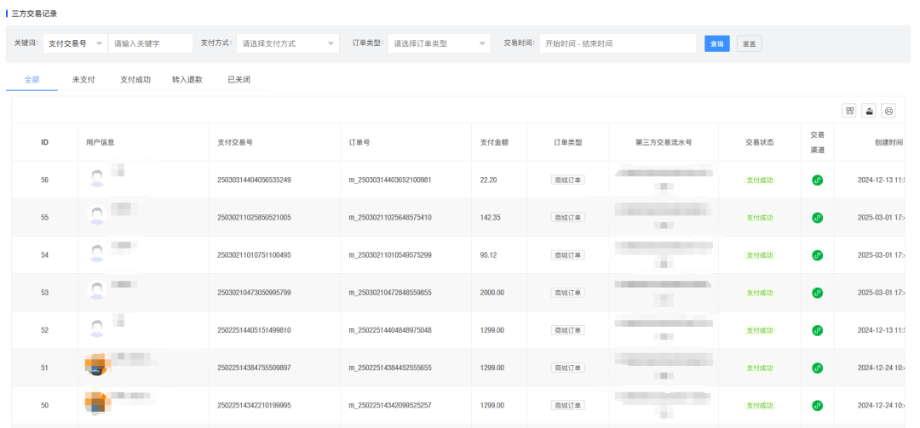
Task: Click the 订单类型 column header
Action: click(567, 142)
